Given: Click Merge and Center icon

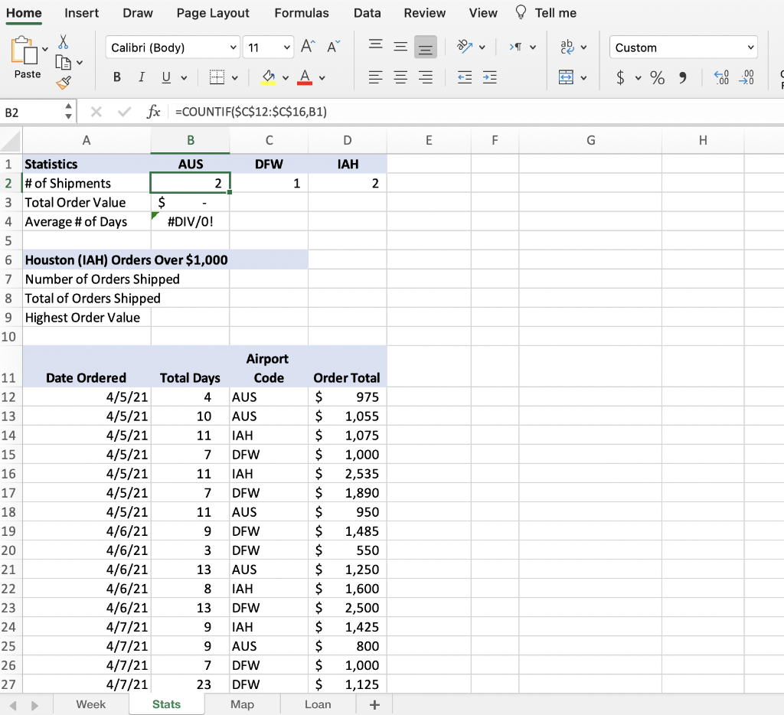Looking at the screenshot, I should tap(566, 77).
